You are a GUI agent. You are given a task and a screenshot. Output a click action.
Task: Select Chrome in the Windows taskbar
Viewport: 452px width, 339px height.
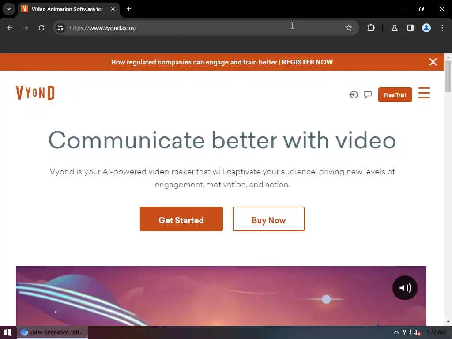(x=53, y=332)
